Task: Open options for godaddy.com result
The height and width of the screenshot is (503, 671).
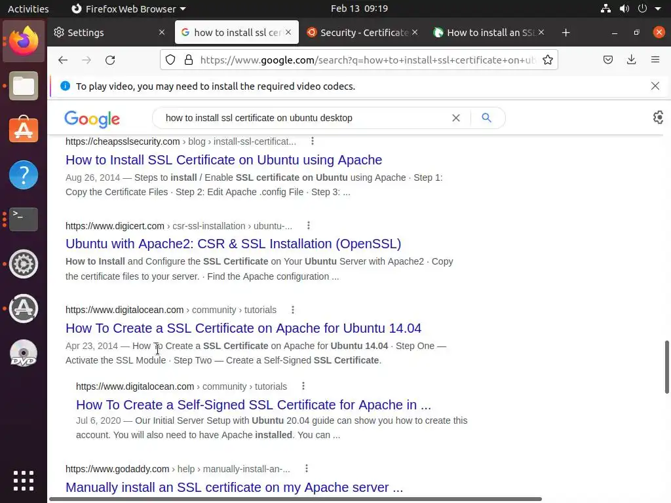Action: click(307, 469)
